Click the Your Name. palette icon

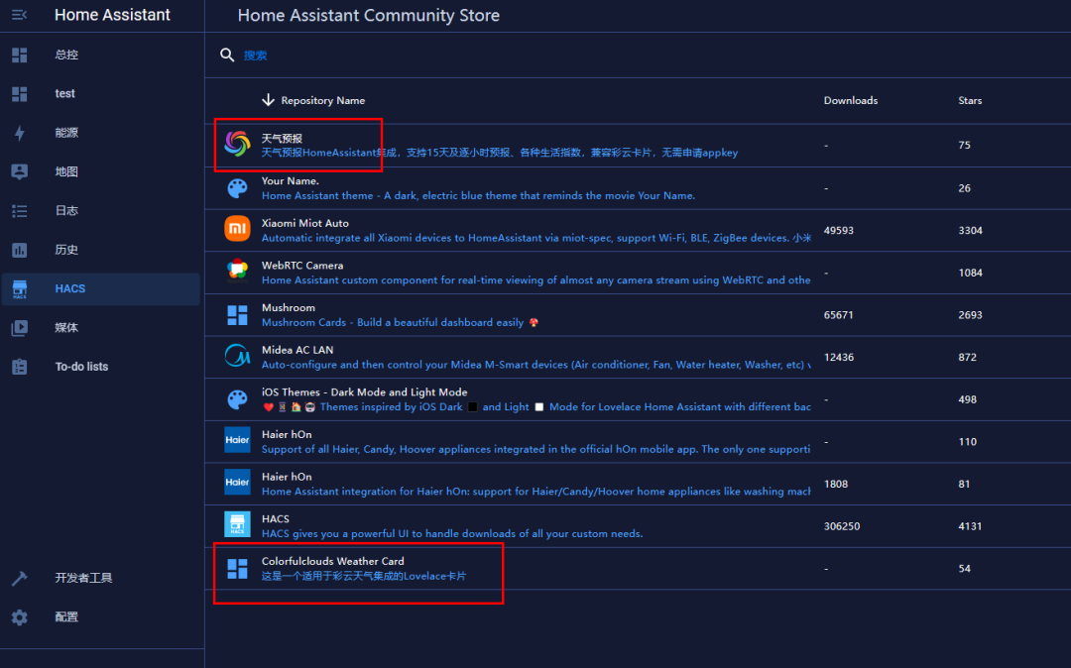[237, 188]
